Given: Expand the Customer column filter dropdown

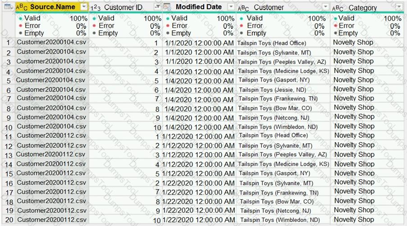Looking at the screenshot, I should pos(325,8).
